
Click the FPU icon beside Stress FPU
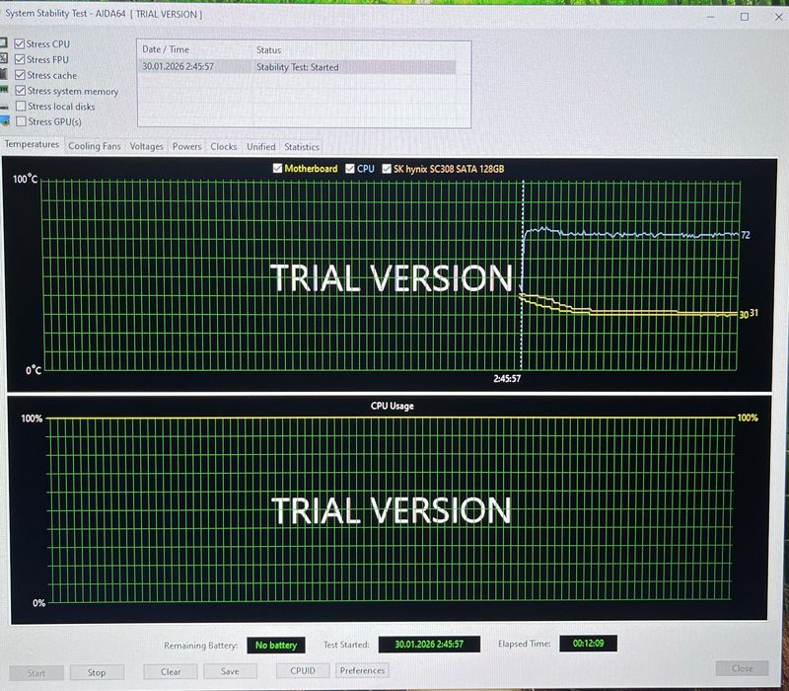[x=4, y=58]
